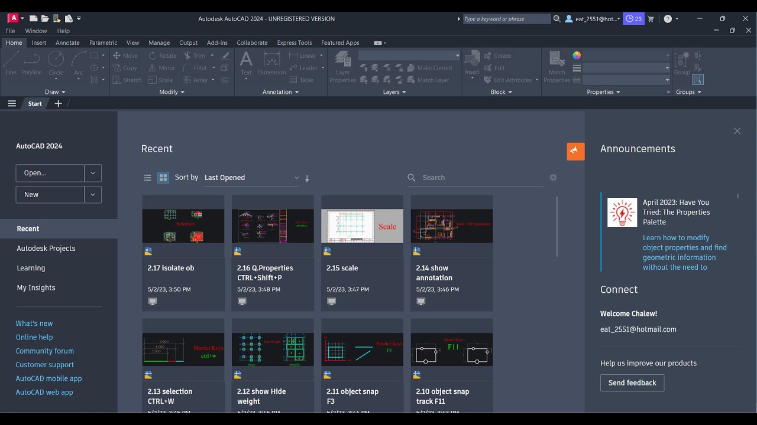Expand the Open... button dropdown arrow

click(93, 173)
